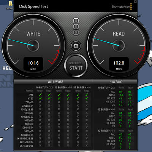The height and width of the screenshot is (152, 152).
Task: Click the WRITE speed gauge needle hub
Action: point(33,45)
